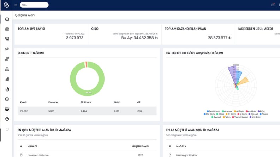Toggle the Alt Giyim legend item
Image resolution: width=280 pixels, height=157 pixels.
239,111
